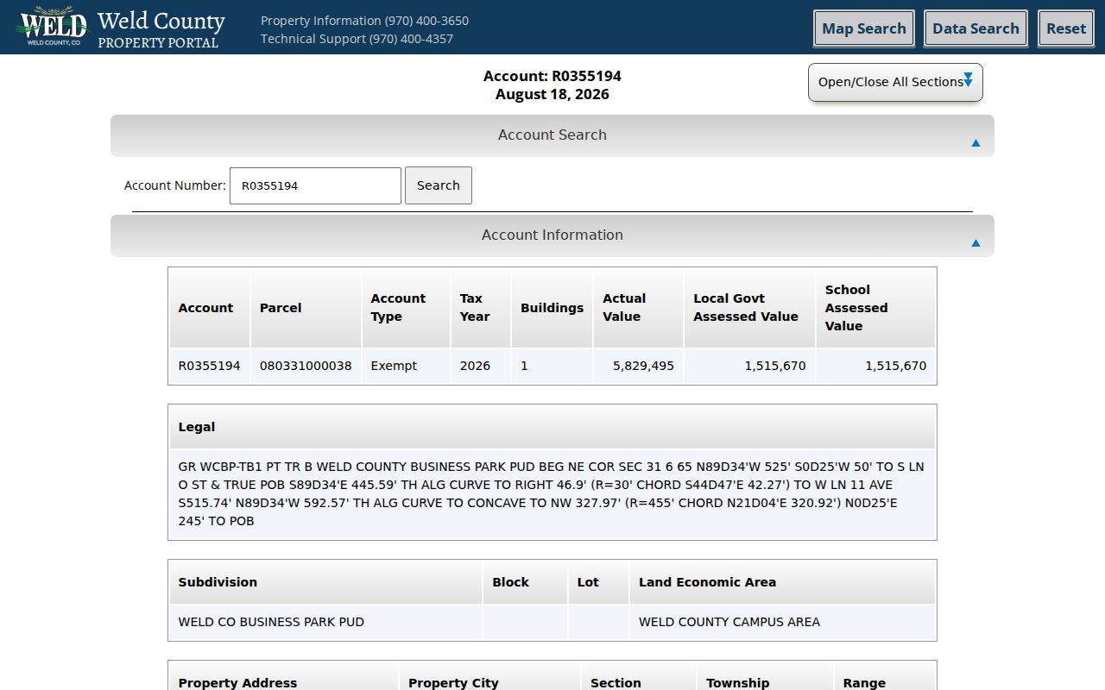
Task: Click the Search button
Action: pyautogui.click(x=439, y=185)
